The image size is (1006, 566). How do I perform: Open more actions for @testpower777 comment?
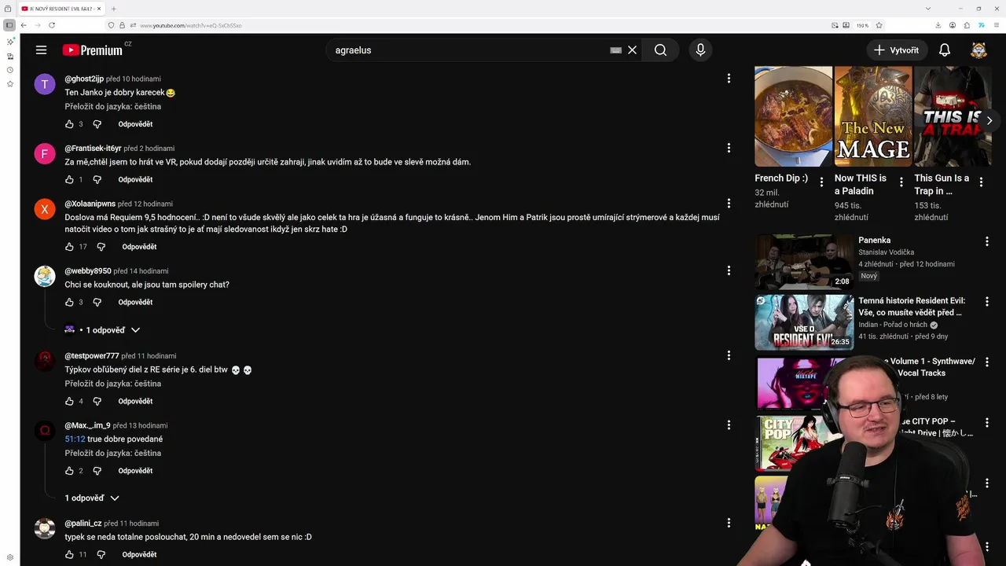click(x=729, y=355)
